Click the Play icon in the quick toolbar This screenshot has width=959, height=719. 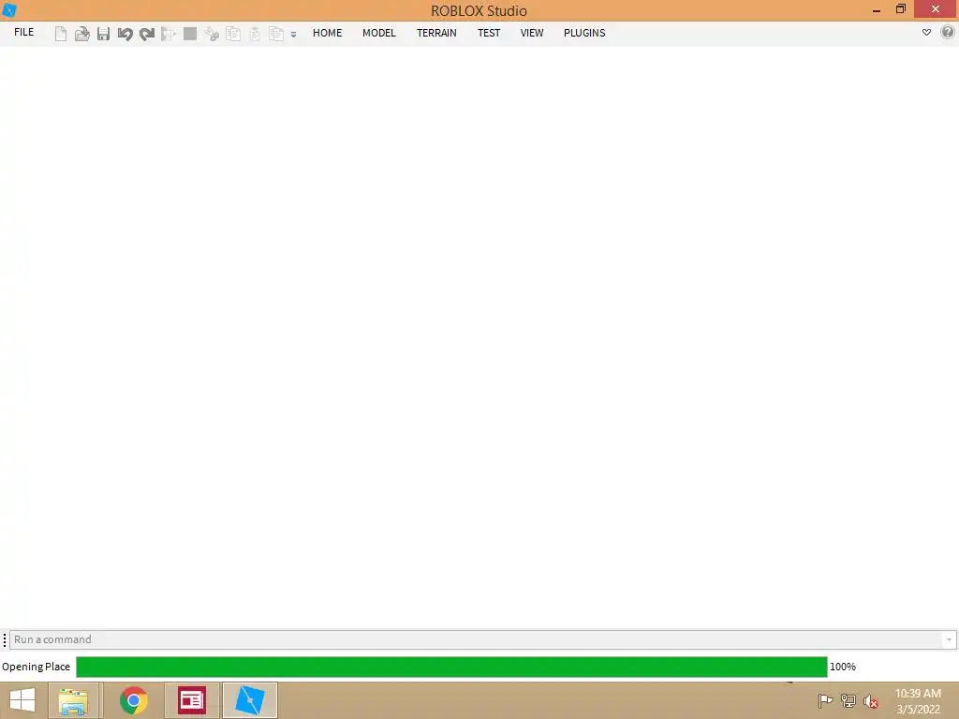(169, 34)
